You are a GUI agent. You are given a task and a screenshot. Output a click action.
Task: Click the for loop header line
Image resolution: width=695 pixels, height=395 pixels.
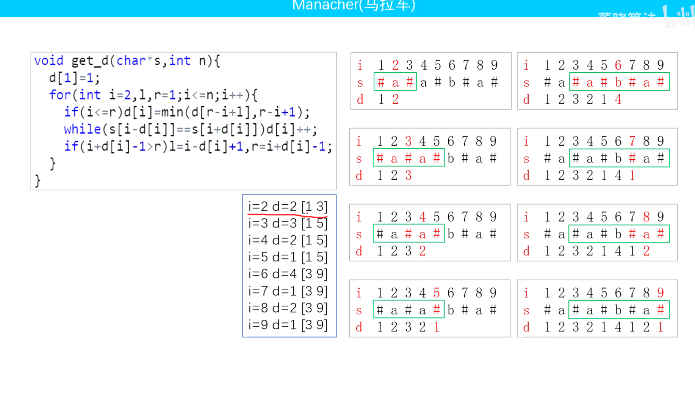tap(153, 95)
